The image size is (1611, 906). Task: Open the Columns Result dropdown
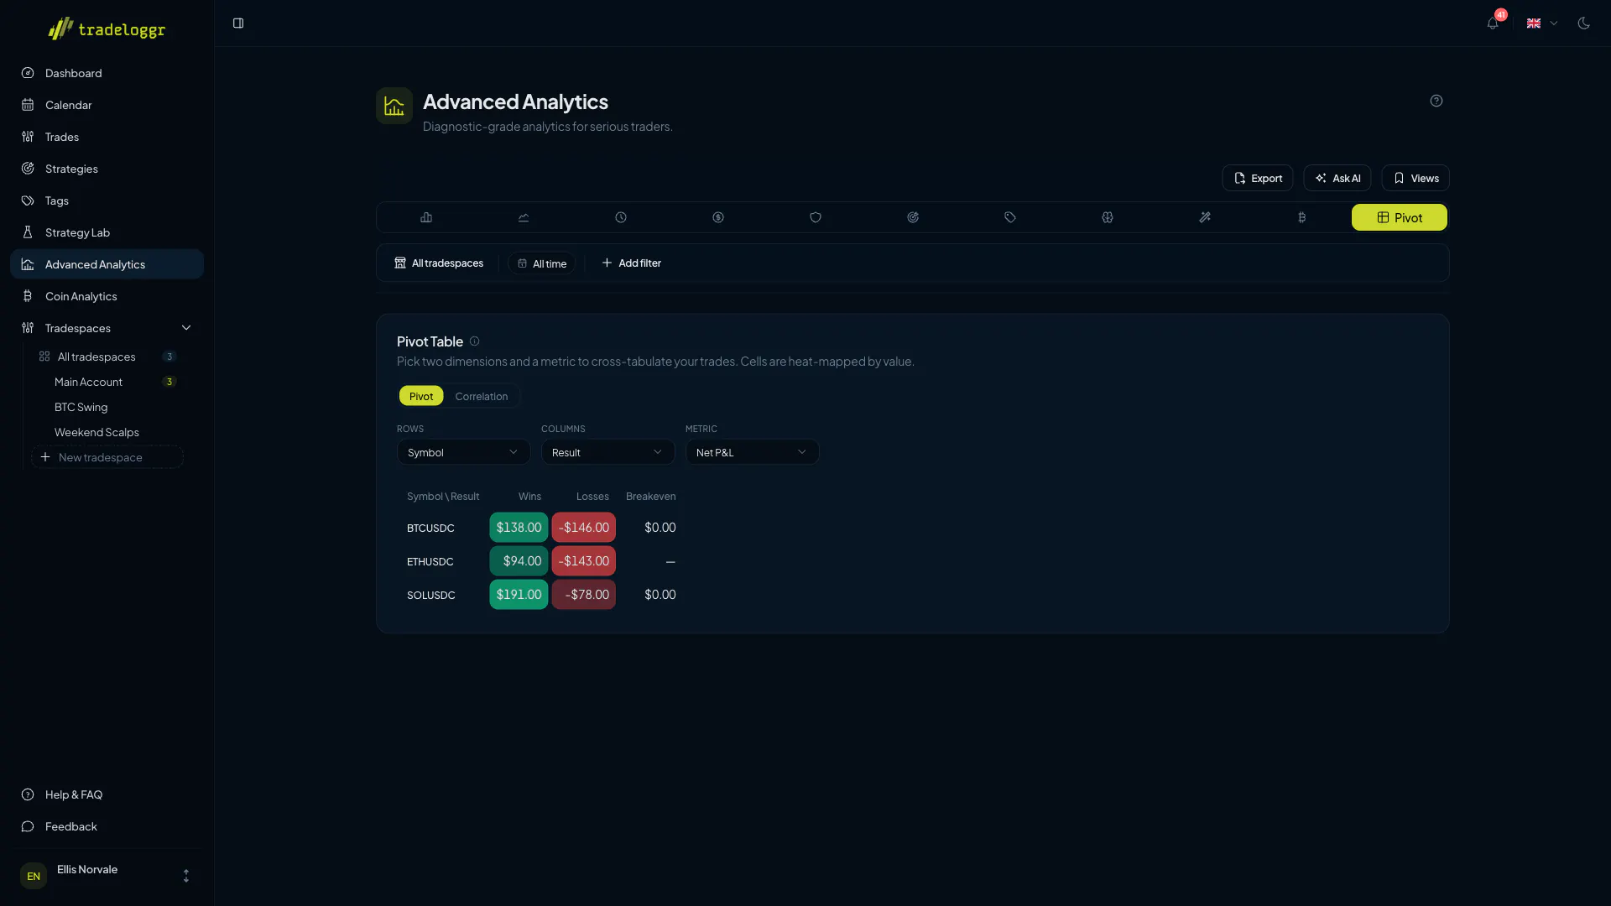click(x=607, y=452)
